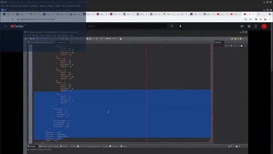Close the "Why" browser tab
The width and height of the screenshot is (273, 154).
(146, 14)
